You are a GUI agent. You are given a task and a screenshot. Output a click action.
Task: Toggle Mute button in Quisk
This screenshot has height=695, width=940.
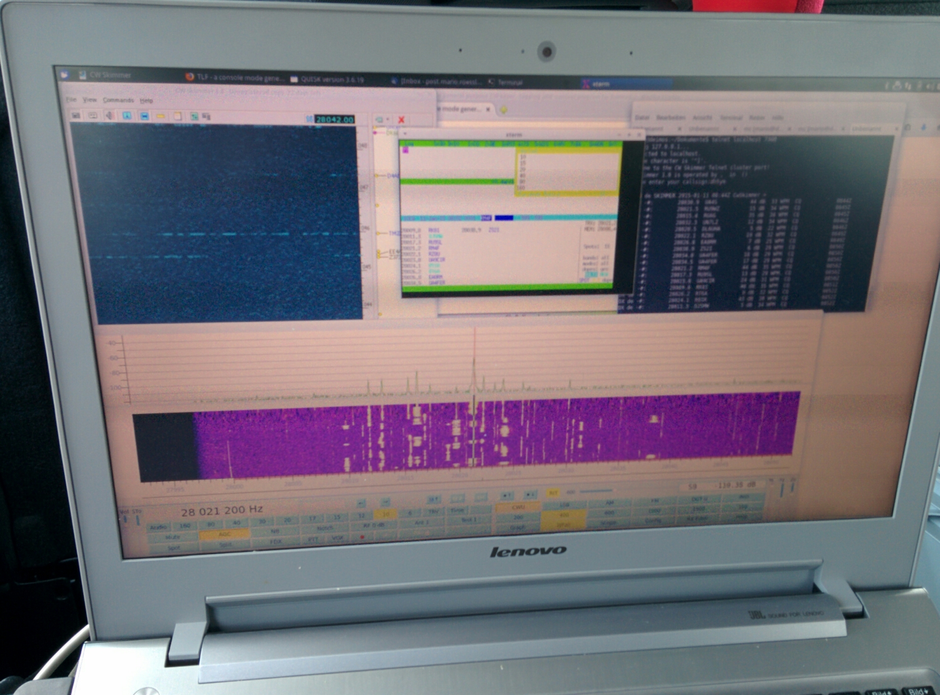click(173, 537)
